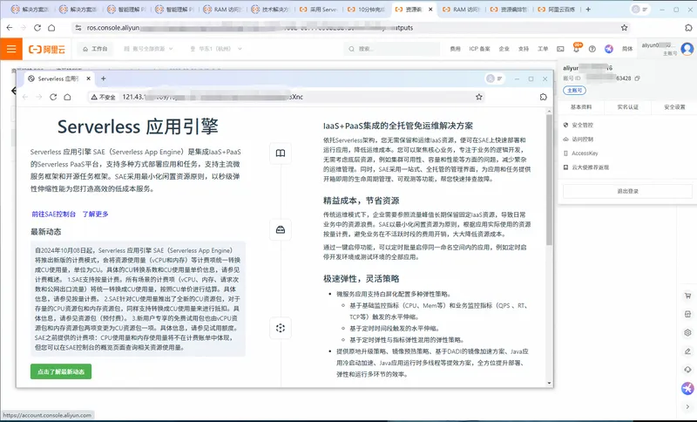The width and height of the screenshot is (697, 422).
Task: Open the 基本资料 account tab
Action: pos(581,107)
